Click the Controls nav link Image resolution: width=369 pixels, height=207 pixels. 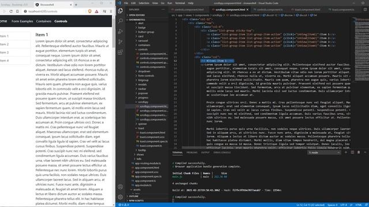click(61, 21)
